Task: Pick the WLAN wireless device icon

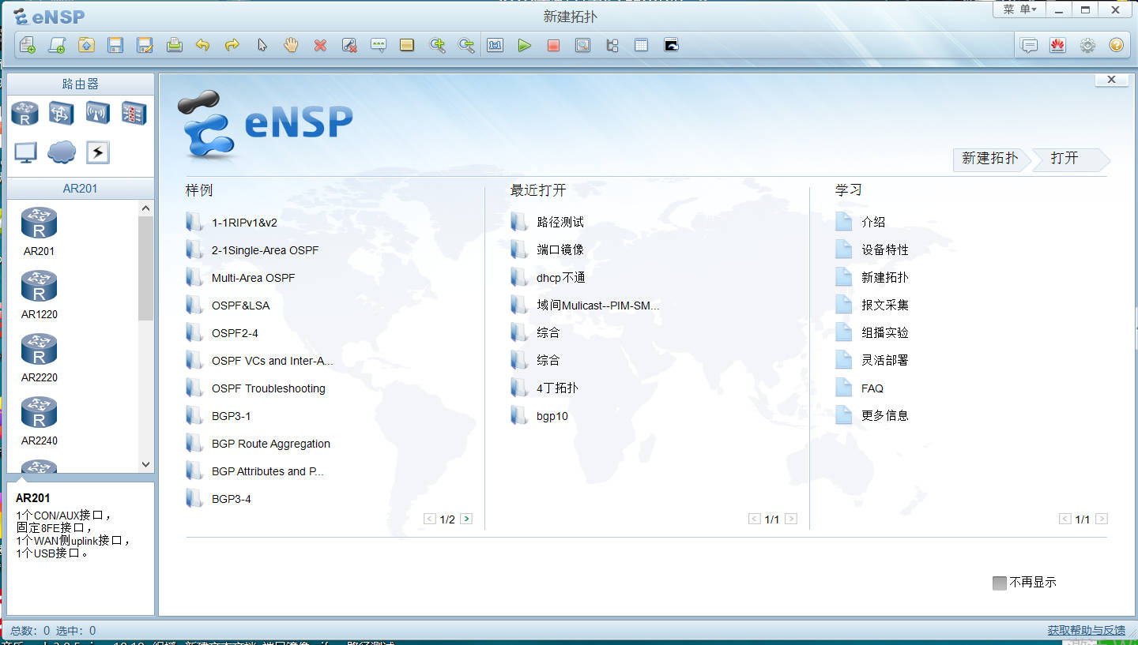Action: pos(97,113)
